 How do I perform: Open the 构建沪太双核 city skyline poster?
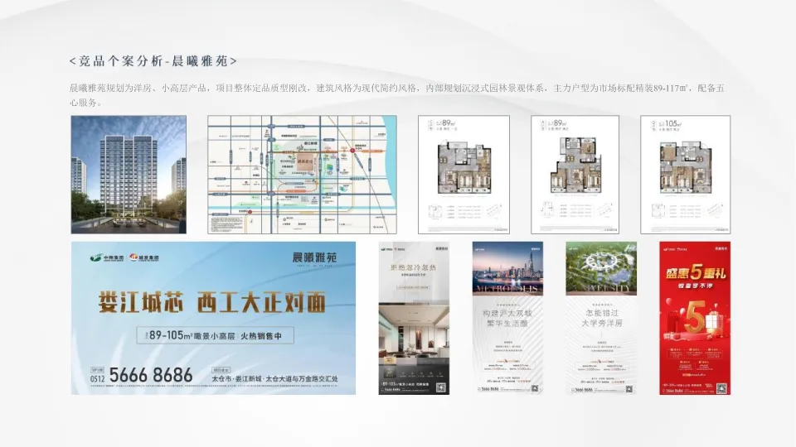[x=507, y=318]
